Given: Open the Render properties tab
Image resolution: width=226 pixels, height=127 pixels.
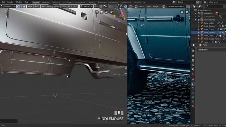Looking at the screenshot, I should [x=193, y=56].
